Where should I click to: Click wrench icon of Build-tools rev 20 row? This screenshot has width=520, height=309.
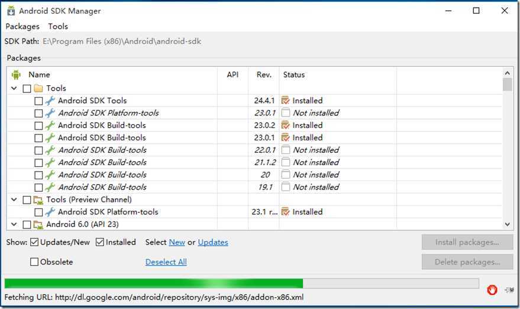point(50,175)
